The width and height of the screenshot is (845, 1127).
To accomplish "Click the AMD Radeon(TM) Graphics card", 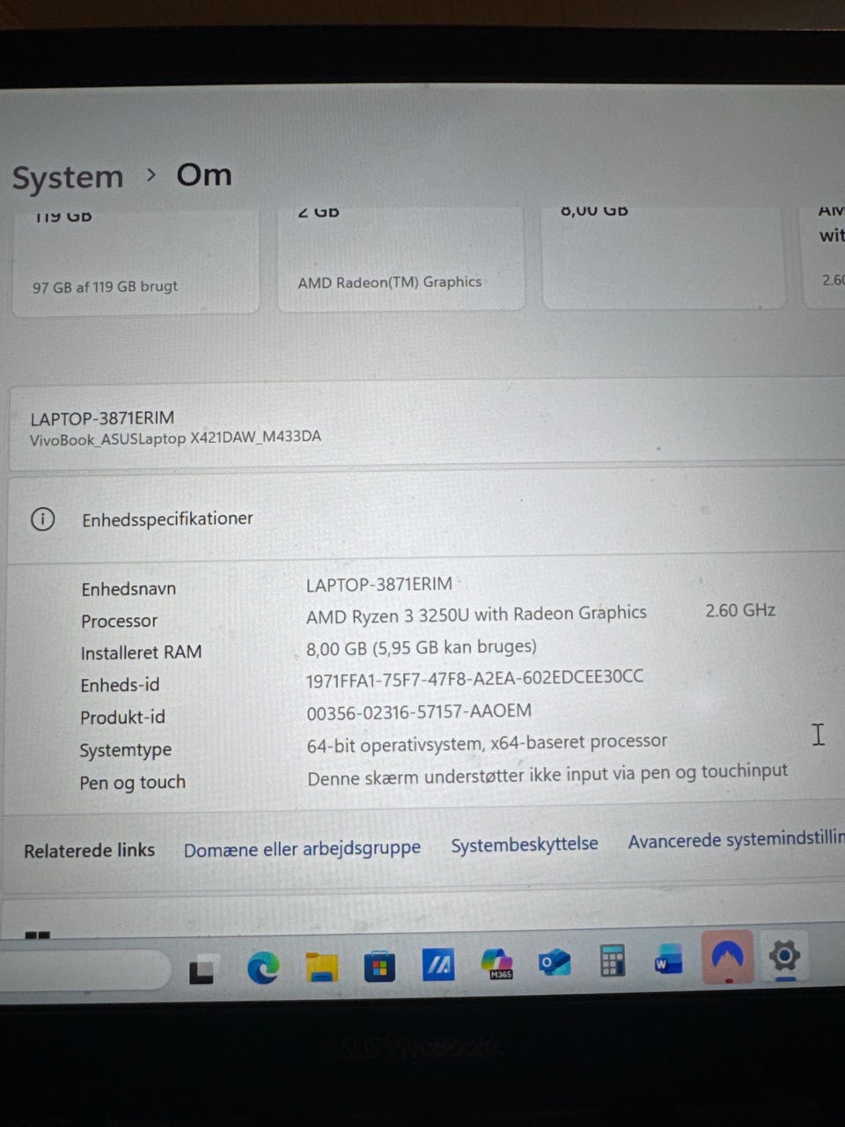I will click(401, 259).
